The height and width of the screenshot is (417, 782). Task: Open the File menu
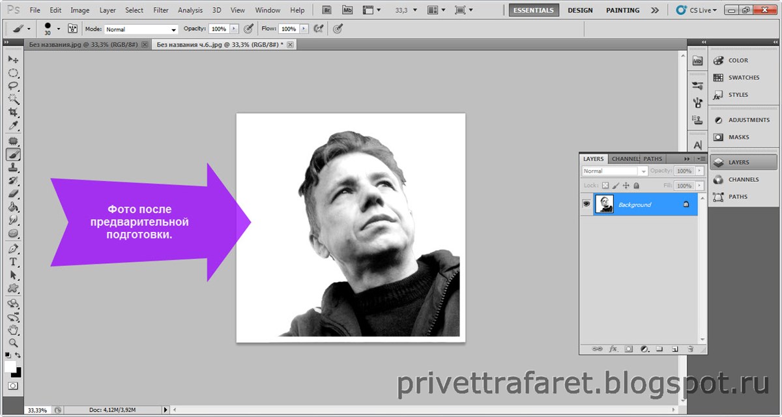35,10
